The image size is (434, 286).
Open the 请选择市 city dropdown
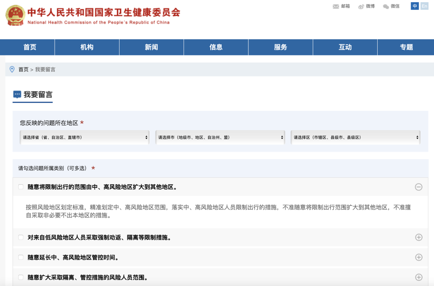click(x=220, y=137)
